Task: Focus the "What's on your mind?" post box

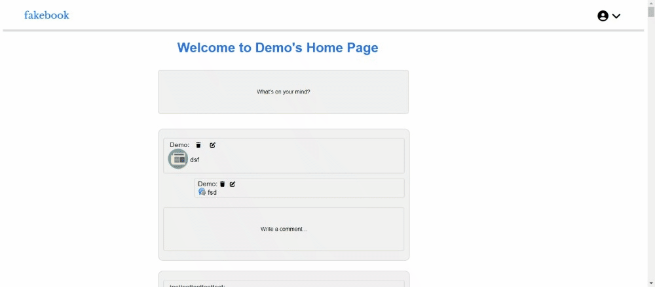Action: [283, 92]
